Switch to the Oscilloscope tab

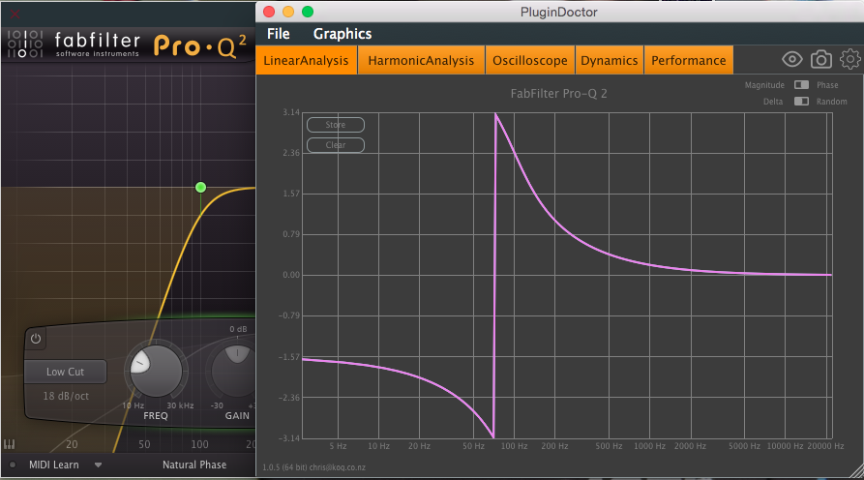coord(529,60)
